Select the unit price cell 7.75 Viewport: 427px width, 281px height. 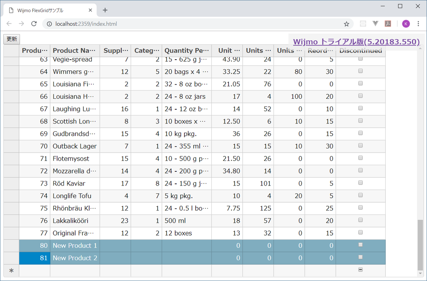click(x=227, y=208)
